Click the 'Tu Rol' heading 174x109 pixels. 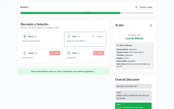119,25
